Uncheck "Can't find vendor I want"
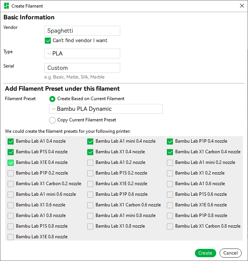248x261 pixels. pos(48,41)
